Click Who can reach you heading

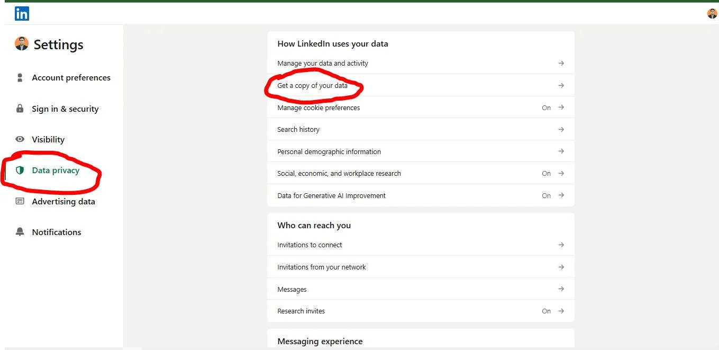tap(314, 225)
